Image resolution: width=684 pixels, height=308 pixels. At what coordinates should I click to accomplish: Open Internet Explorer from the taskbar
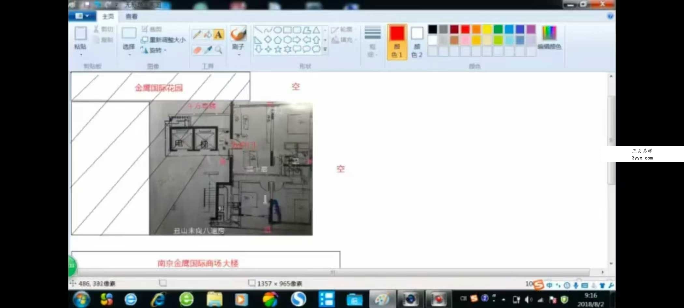158,299
